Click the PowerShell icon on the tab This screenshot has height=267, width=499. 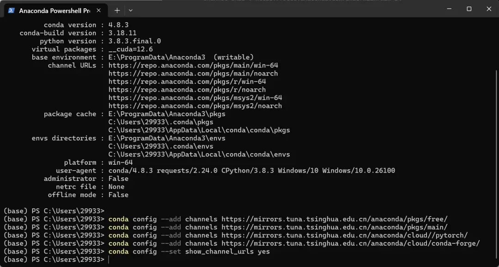[x=11, y=10]
